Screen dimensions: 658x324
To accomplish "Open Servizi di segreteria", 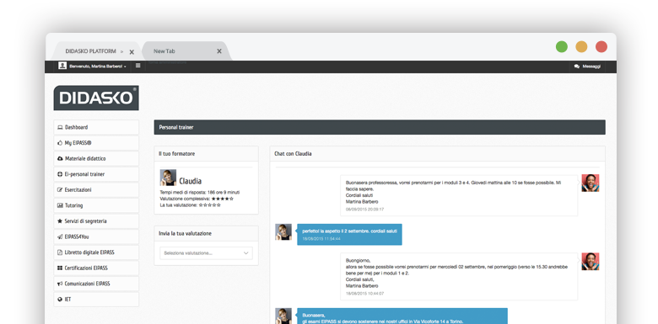I will click(96, 221).
